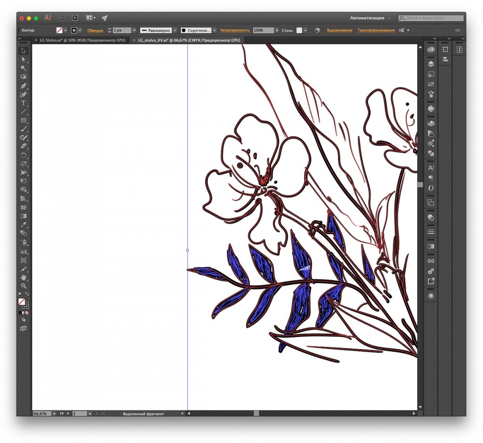
Task: Open the zoom level dropdown at bottom
Action: point(54,414)
